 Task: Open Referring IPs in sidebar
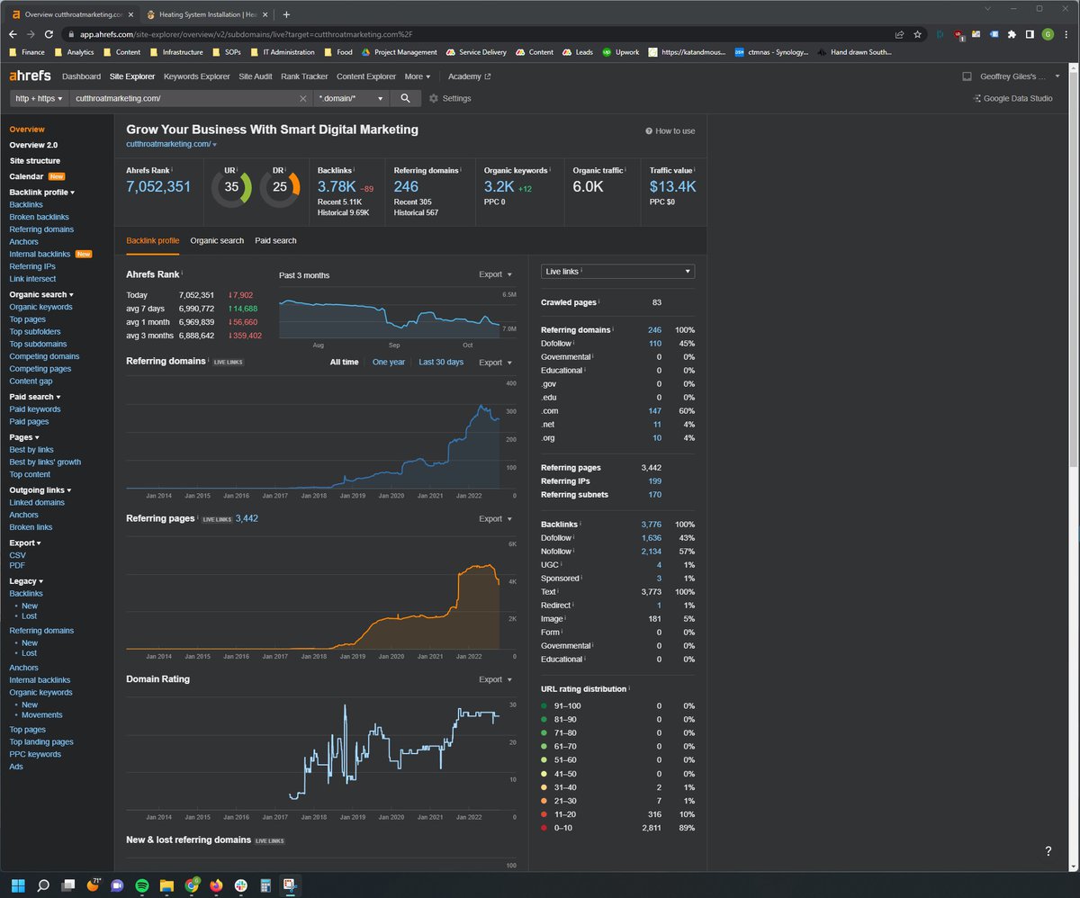pyautogui.click(x=31, y=266)
